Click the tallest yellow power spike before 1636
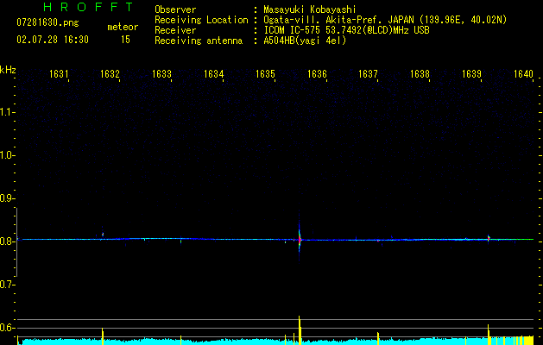The height and width of the screenshot is (345, 543). point(300,330)
